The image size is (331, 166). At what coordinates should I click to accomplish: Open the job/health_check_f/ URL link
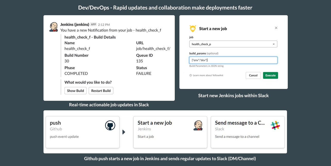click(x=153, y=48)
